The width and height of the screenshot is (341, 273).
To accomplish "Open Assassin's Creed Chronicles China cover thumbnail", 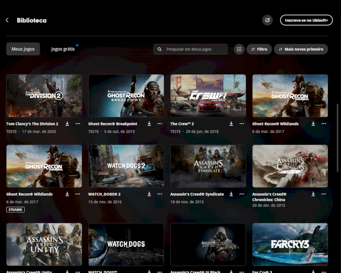I will point(290,166).
